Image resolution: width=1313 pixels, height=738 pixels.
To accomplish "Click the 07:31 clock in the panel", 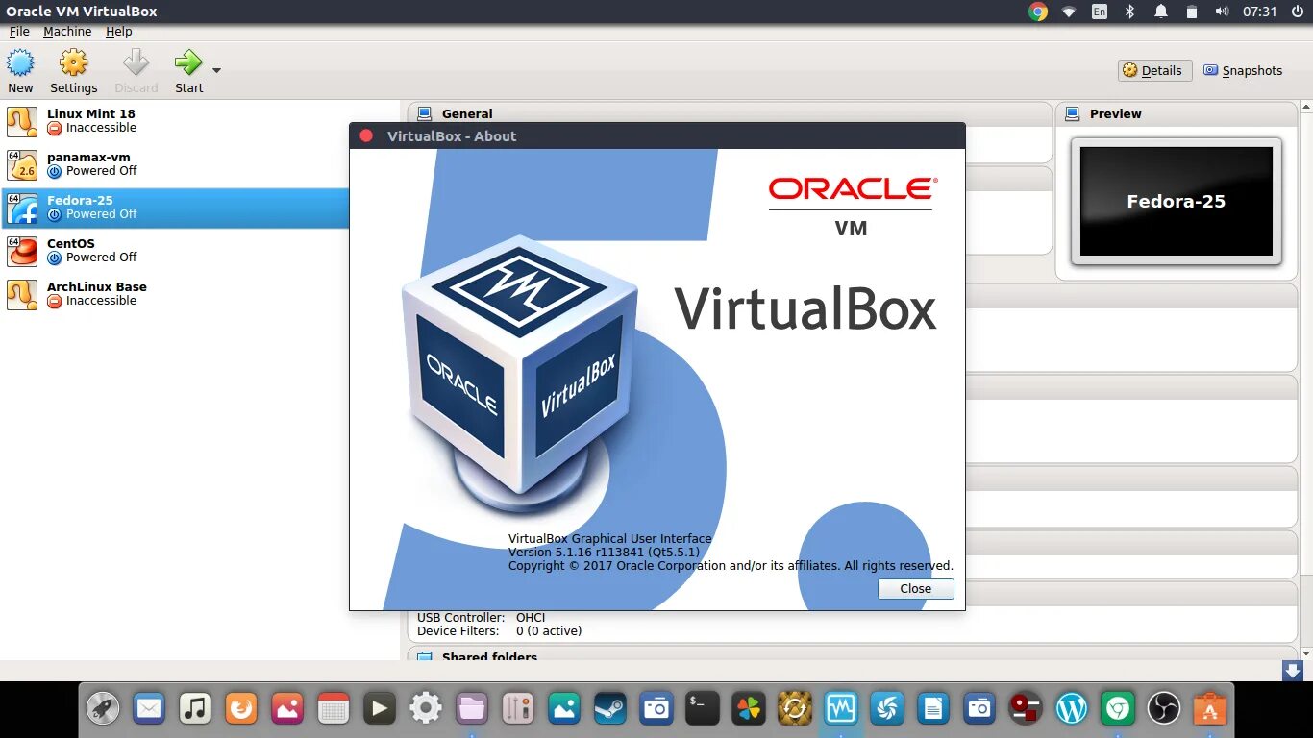I will coord(1259,12).
